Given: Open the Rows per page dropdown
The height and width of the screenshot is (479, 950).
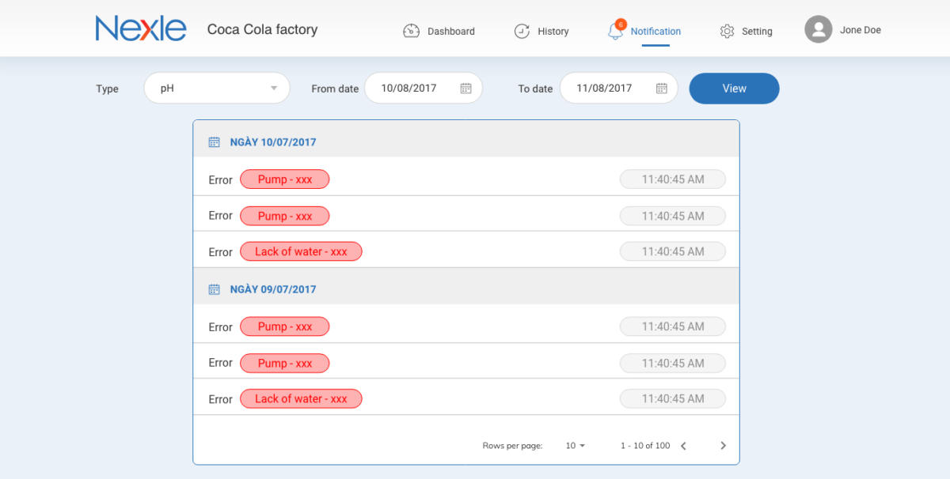Looking at the screenshot, I should coord(576,446).
